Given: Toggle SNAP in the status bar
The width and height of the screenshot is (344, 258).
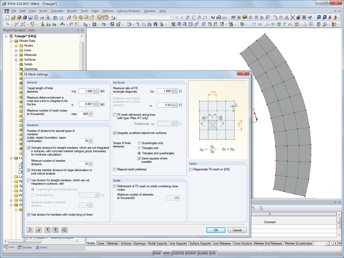Looking at the screenshot, I should pyautogui.click(x=157, y=253).
